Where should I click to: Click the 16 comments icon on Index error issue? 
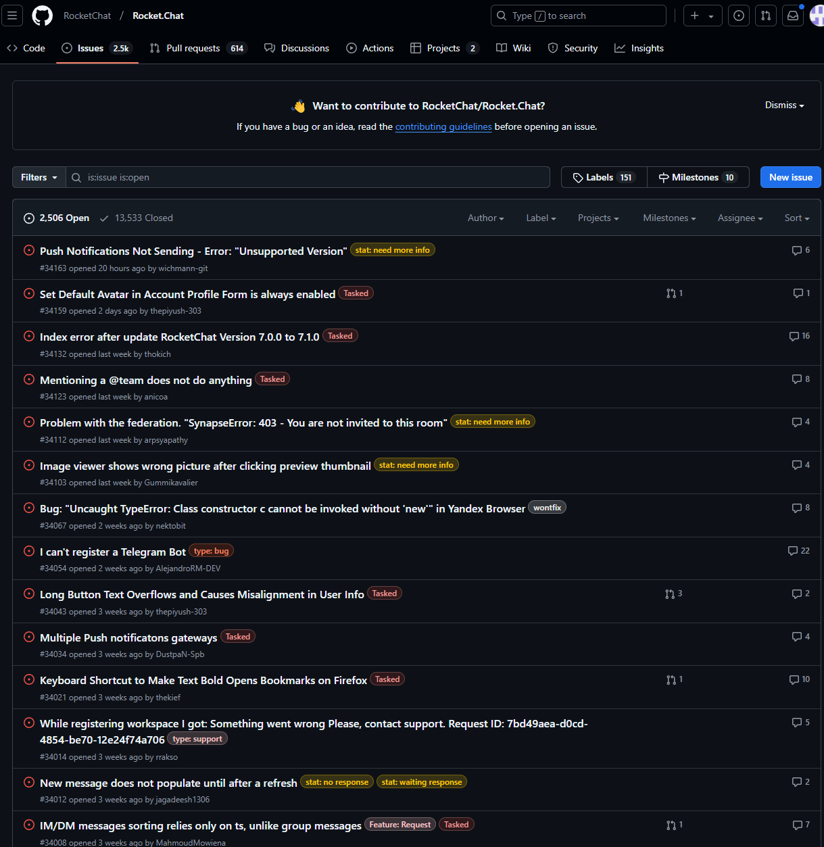coord(800,336)
